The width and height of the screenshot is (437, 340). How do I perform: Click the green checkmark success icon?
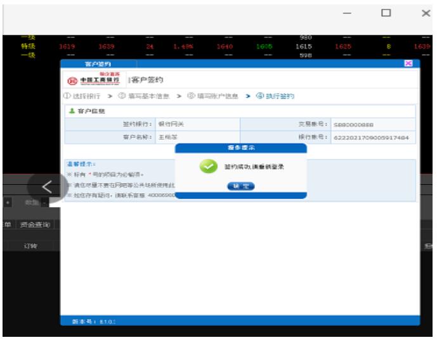coord(209,167)
